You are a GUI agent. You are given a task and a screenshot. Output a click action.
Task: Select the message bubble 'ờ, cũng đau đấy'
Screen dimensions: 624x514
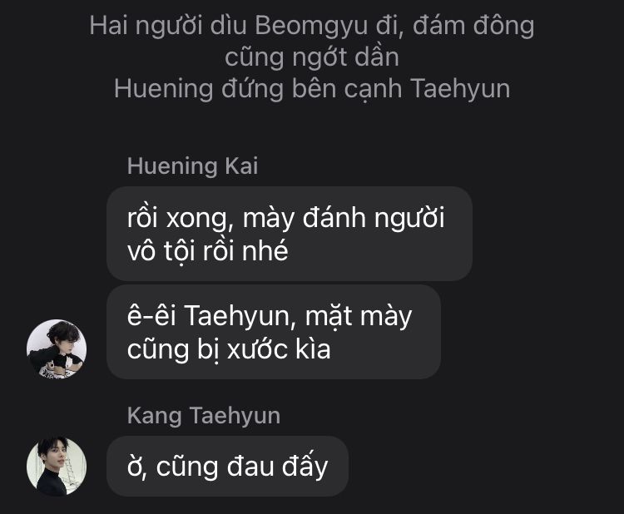(227, 467)
